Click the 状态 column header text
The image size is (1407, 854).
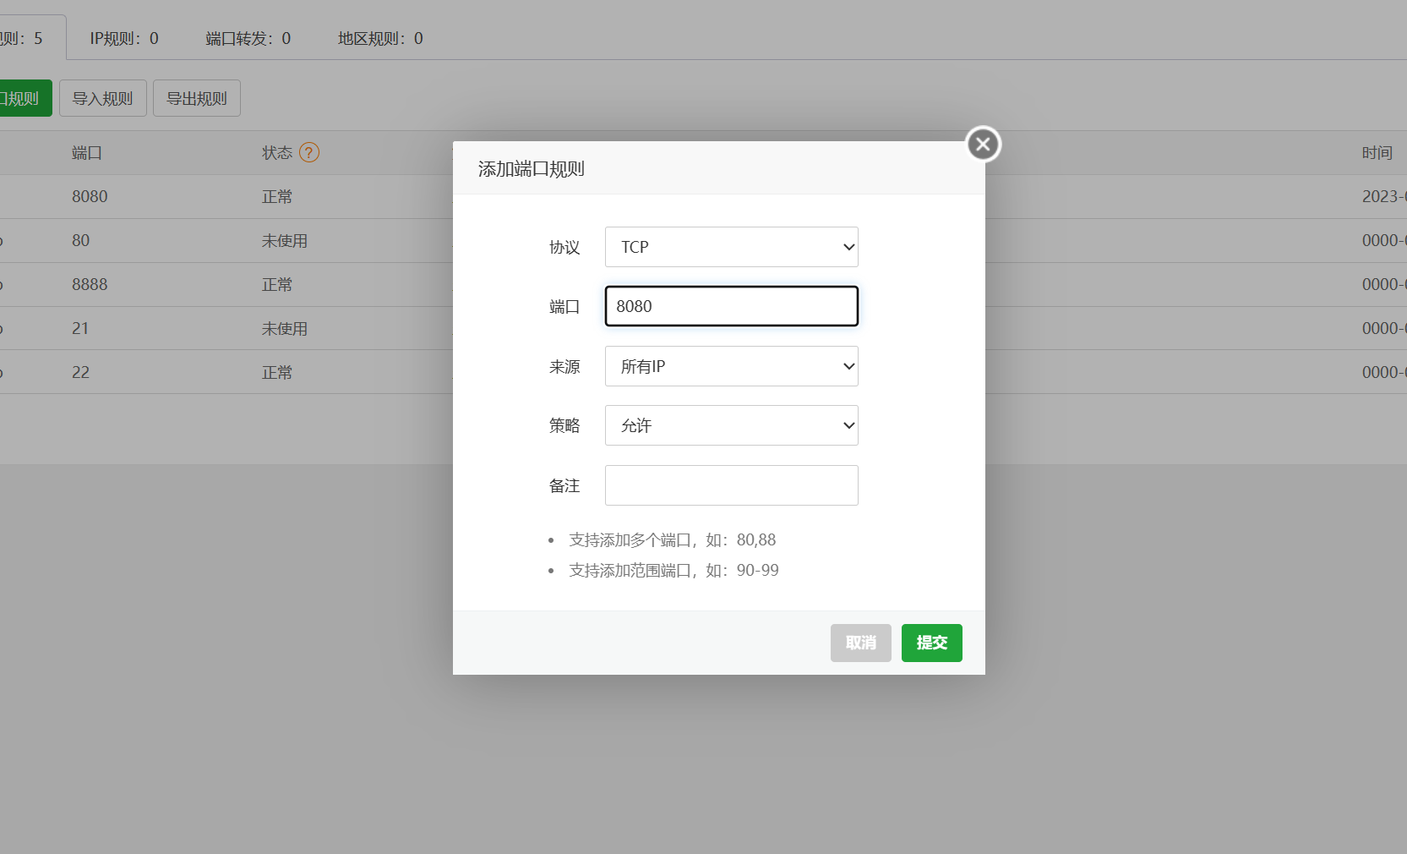tap(277, 153)
